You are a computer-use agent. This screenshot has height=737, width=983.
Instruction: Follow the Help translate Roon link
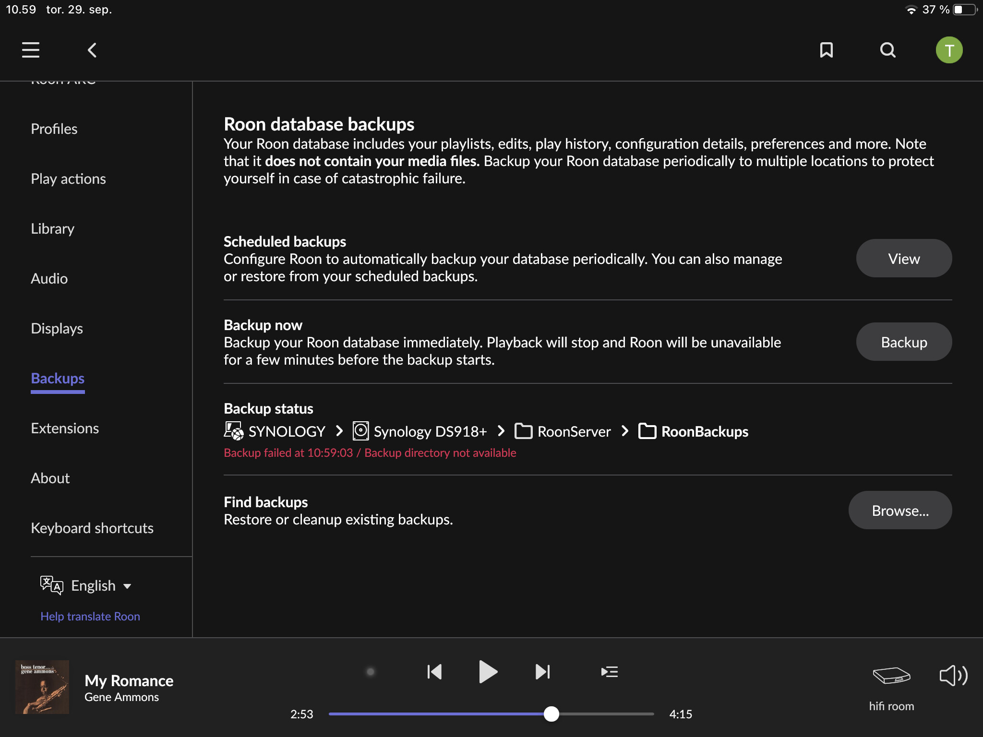point(90,616)
